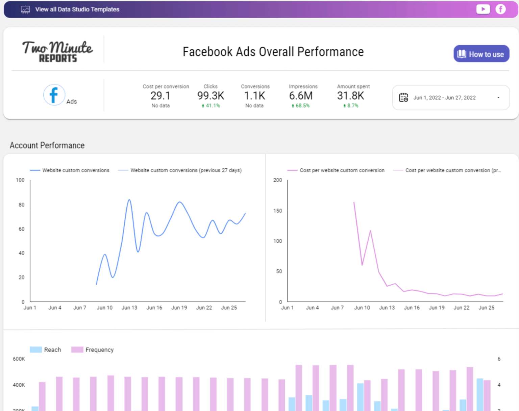Viewport: 519px width, 411px height.
Task: Click the pink Cost per conversion line legend swatch
Action: tap(292, 170)
